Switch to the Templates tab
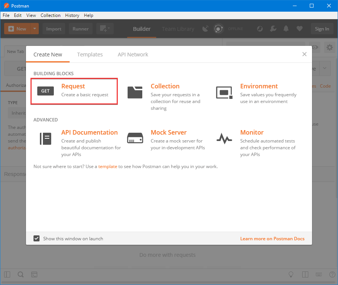The height and width of the screenshot is (285, 338). 90,55
